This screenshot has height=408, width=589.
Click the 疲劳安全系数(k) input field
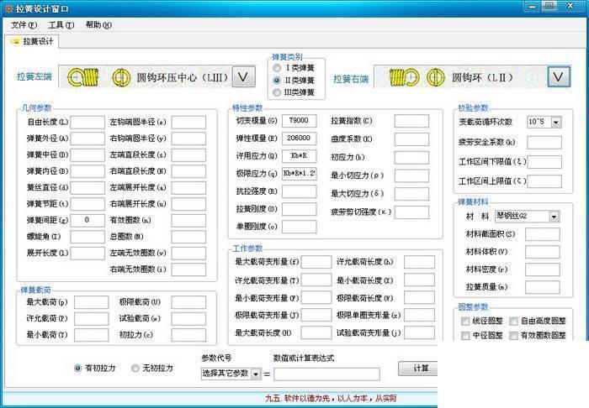[x=544, y=143]
